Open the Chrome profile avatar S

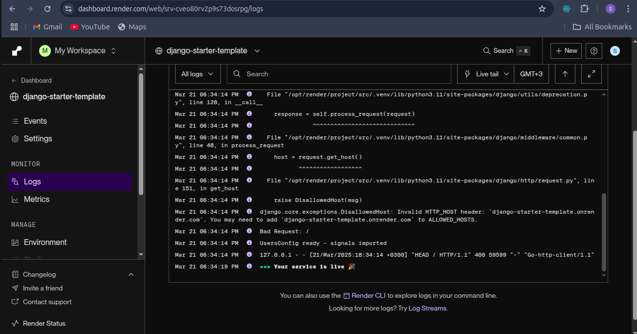(x=611, y=9)
